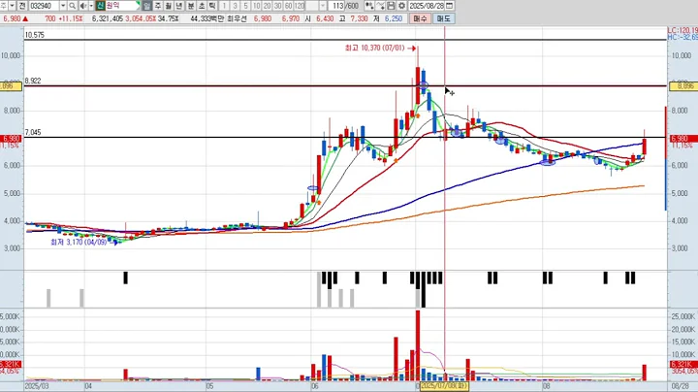Choose the 1 interval button
This screenshot has height=392, width=698.
(x=224, y=6)
